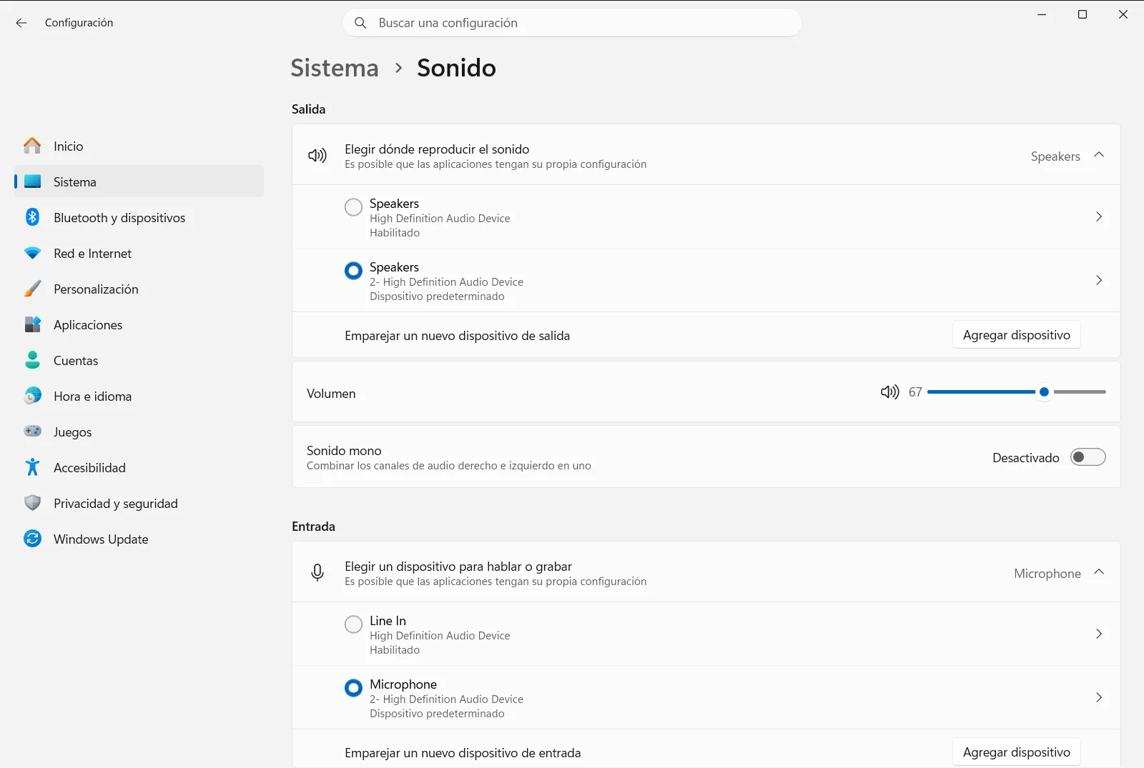The width and height of the screenshot is (1144, 768).
Task: Click the Red e Internet wifi icon
Action: (x=32, y=253)
